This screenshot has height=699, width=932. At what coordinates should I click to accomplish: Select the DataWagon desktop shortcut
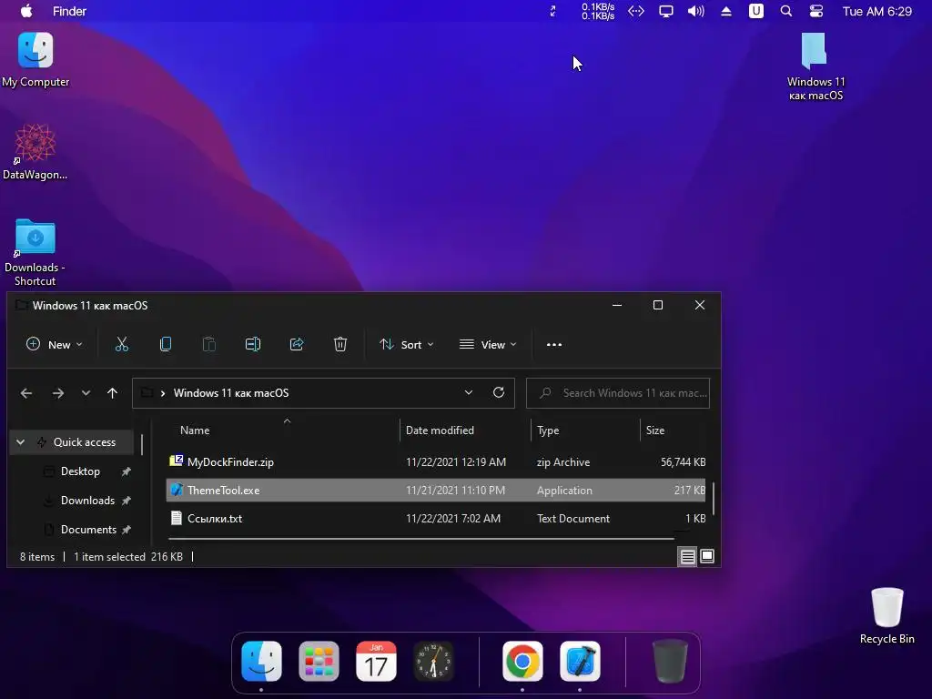point(35,152)
